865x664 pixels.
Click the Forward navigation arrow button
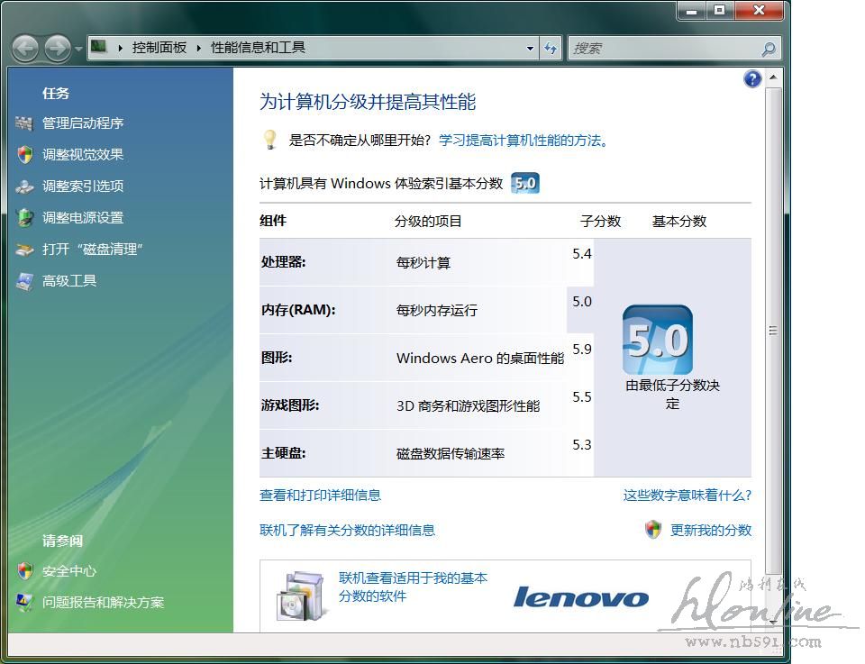[x=57, y=48]
